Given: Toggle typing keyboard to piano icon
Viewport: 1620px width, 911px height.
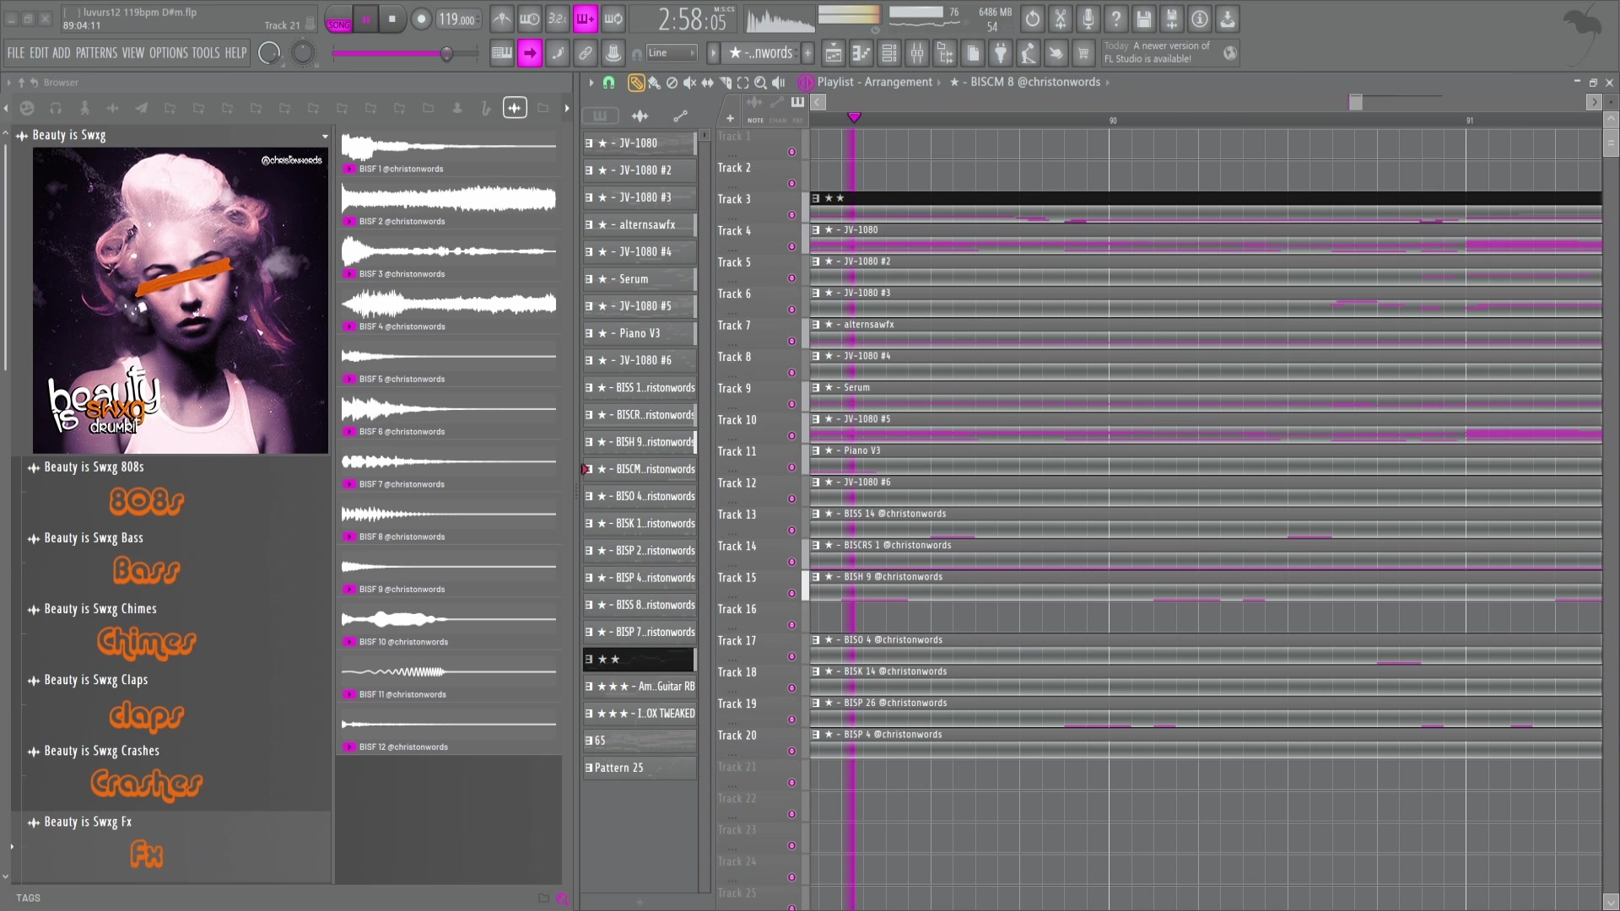Looking at the screenshot, I should click(x=502, y=53).
